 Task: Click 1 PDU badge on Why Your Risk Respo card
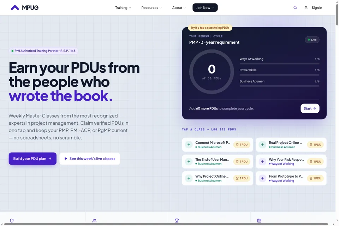point(315,161)
